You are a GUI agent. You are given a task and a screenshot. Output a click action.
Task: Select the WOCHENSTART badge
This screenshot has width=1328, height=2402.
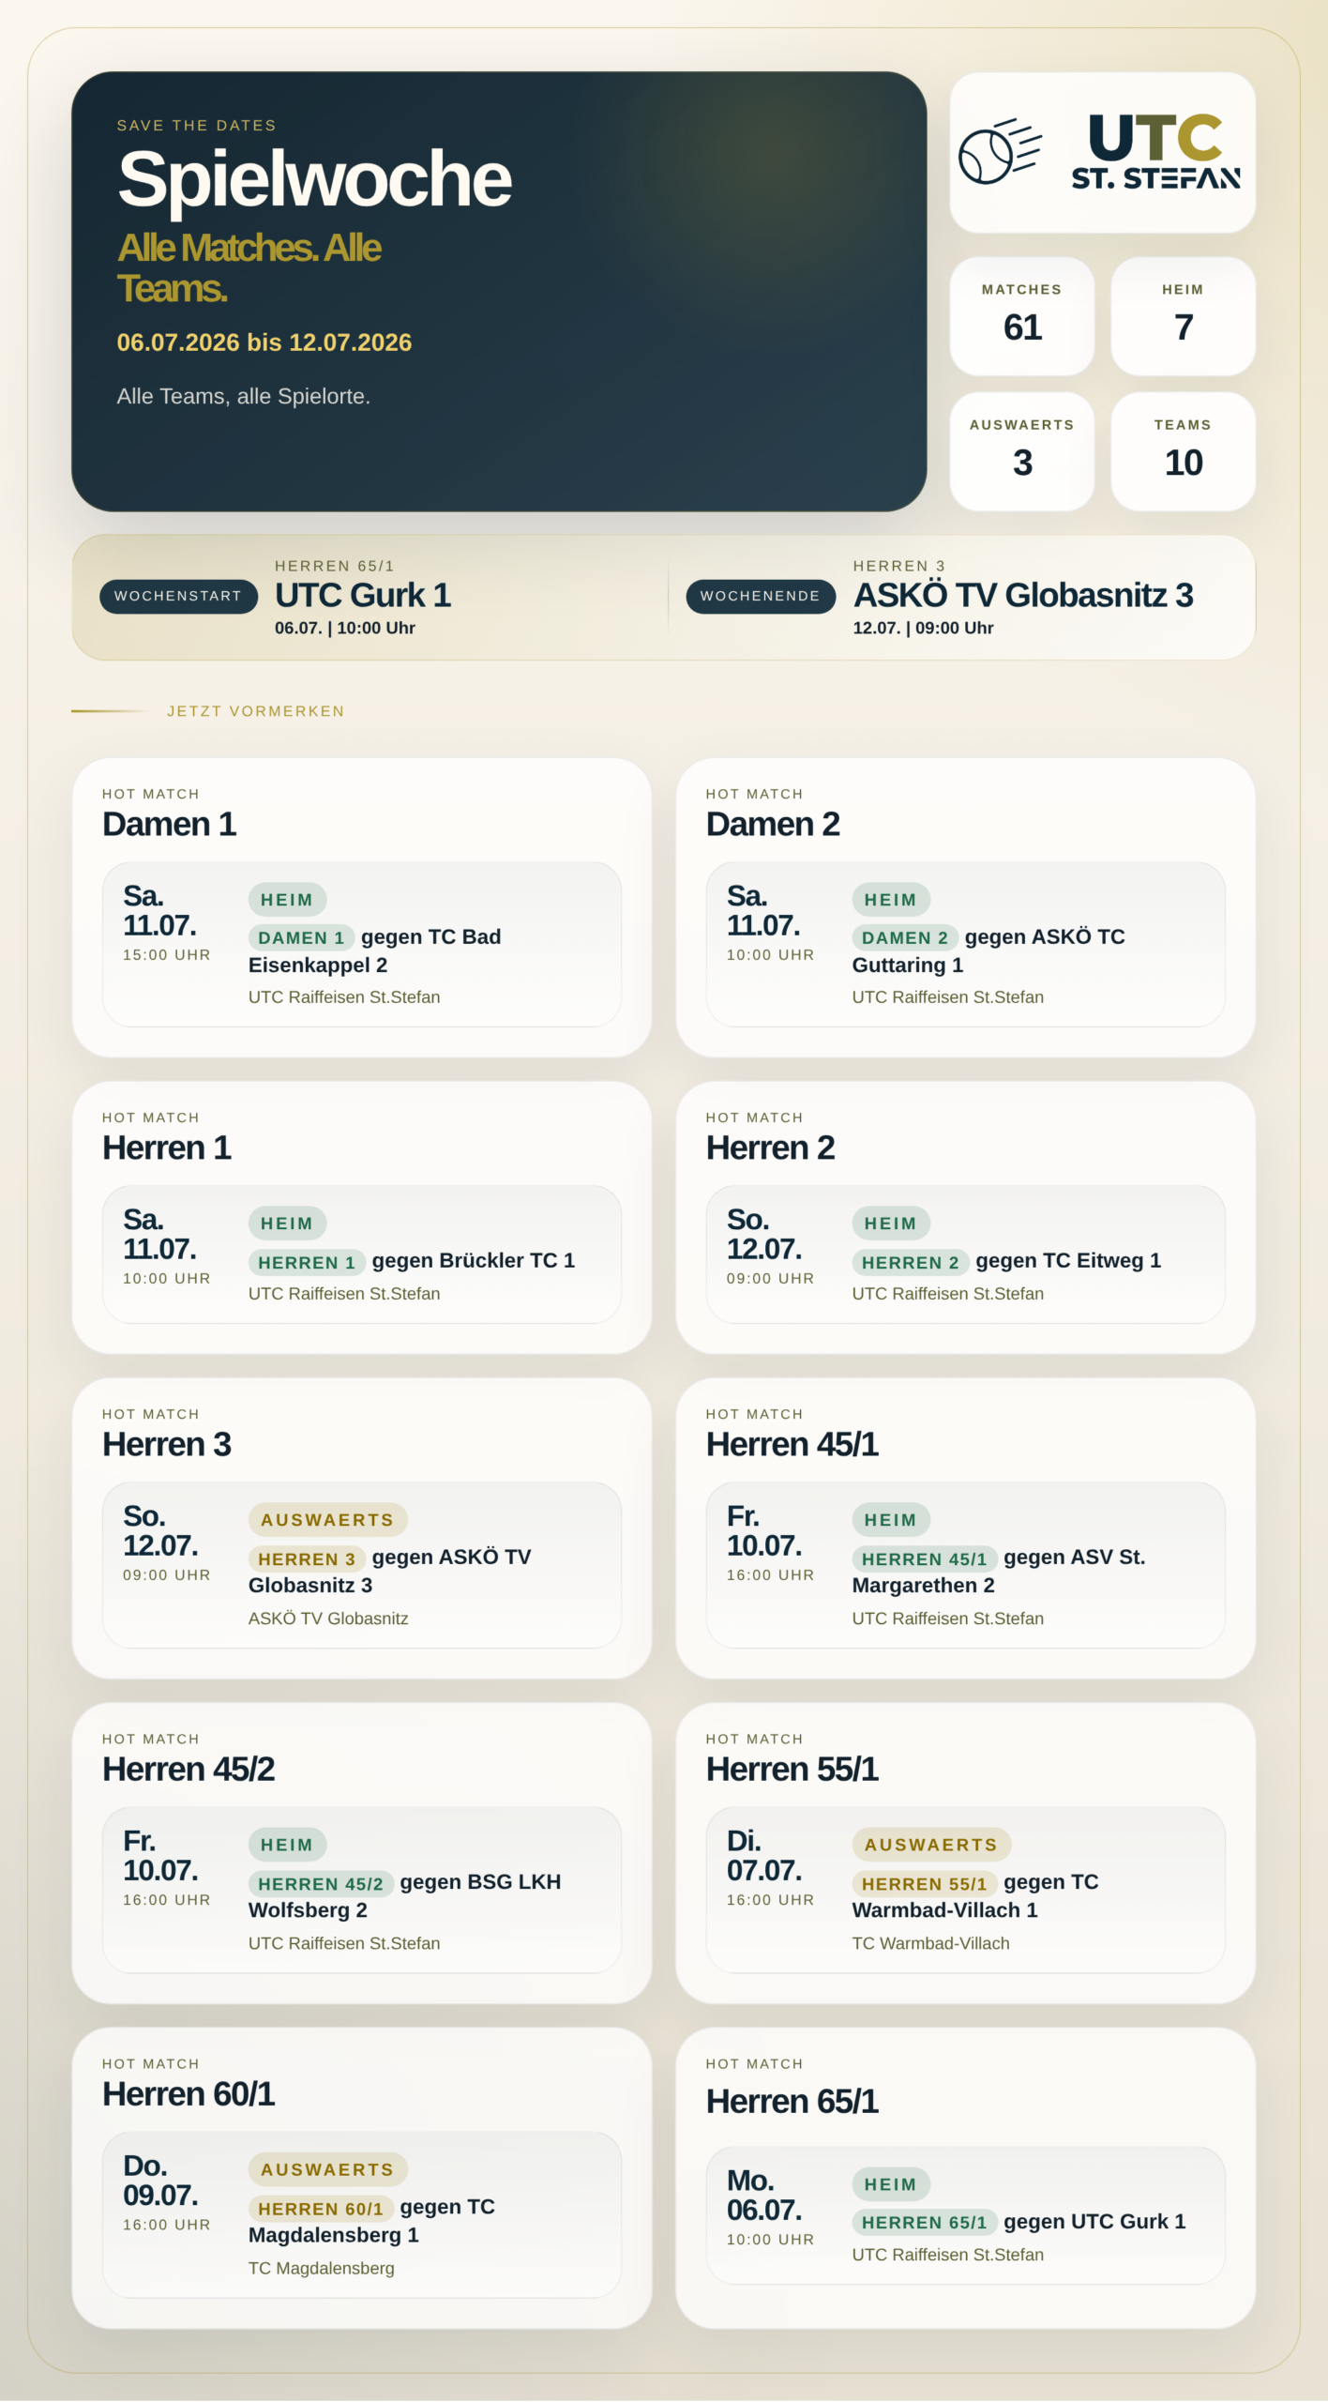(178, 596)
